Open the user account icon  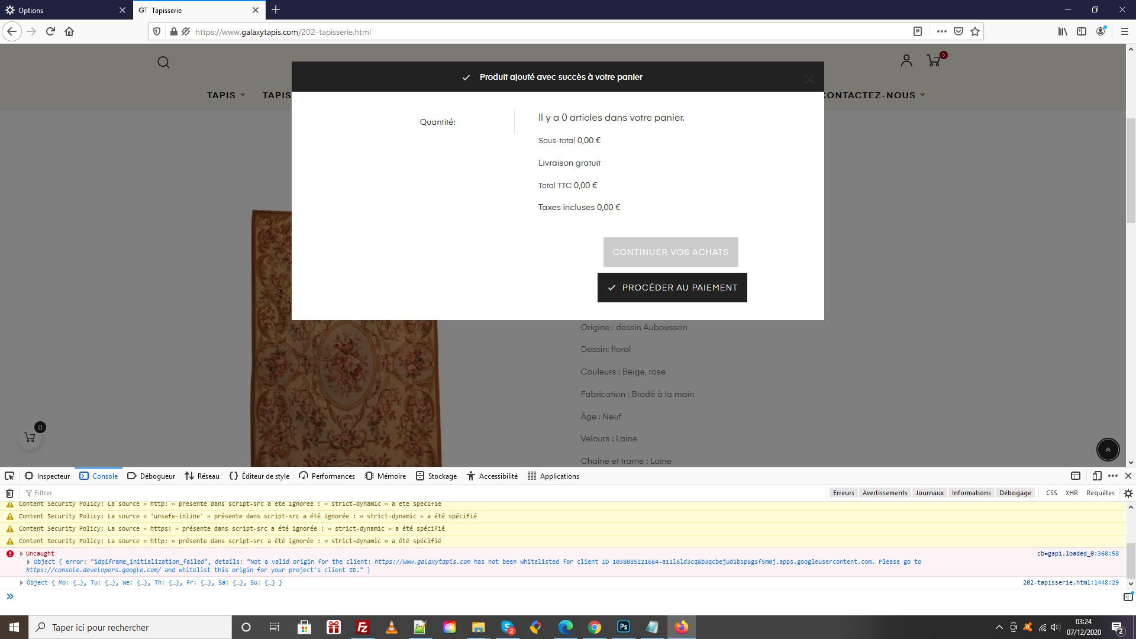pyautogui.click(x=906, y=60)
